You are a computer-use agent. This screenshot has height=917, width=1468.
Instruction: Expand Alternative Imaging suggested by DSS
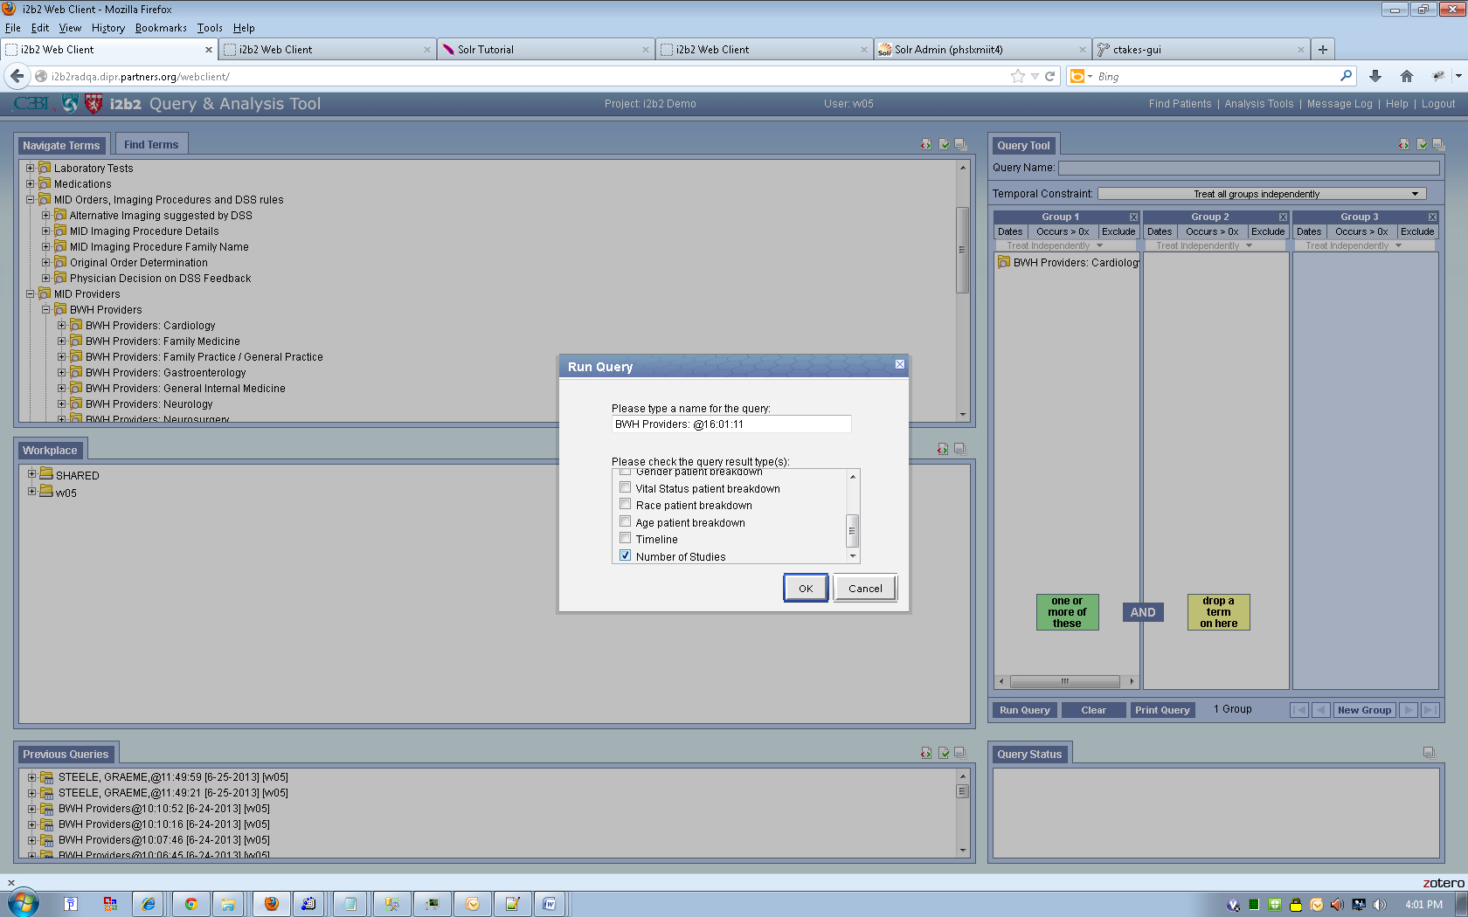pyautogui.click(x=45, y=215)
